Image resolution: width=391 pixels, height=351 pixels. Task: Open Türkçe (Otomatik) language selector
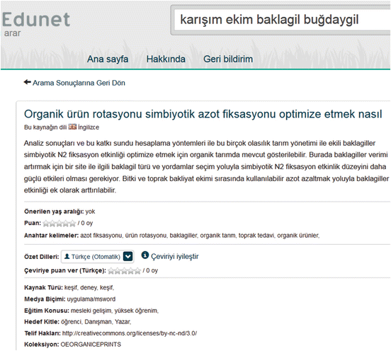coord(98,257)
